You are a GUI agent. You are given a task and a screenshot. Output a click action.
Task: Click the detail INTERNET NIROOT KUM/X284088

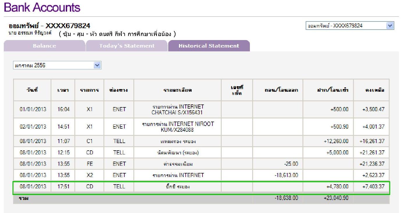[x=178, y=127]
